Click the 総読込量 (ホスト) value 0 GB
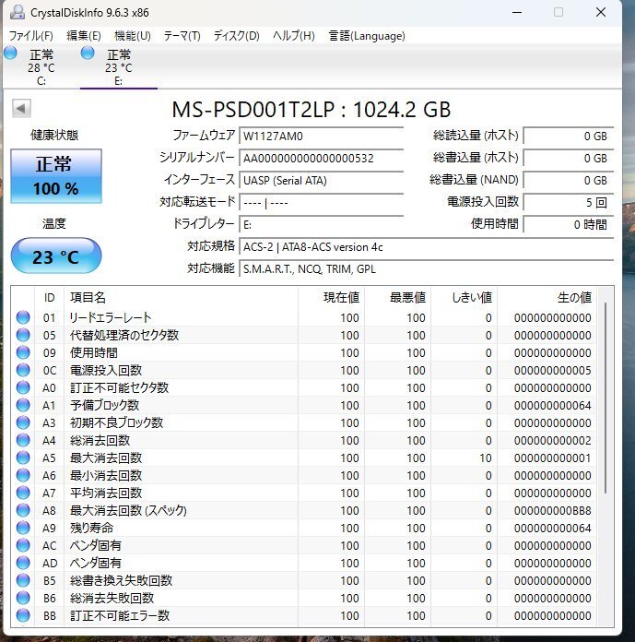Image resolution: width=635 pixels, height=642 pixels. pos(569,136)
